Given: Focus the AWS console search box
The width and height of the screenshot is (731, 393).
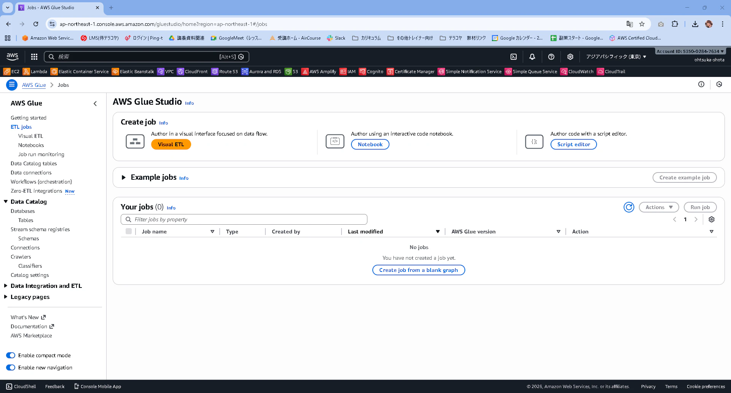Looking at the screenshot, I should point(147,57).
